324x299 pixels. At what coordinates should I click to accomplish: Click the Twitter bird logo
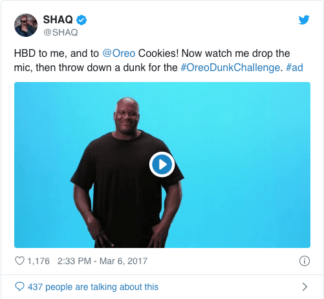point(304,20)
